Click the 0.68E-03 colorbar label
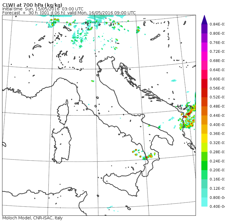 (x=217, y=61)
